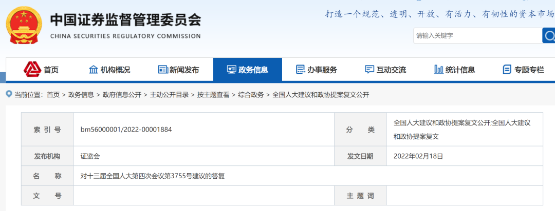The width and height of the screenshot is (555, 211).
Task: Go to 政务信息 in the breadcrumb
Action: [x=81, y=95]
